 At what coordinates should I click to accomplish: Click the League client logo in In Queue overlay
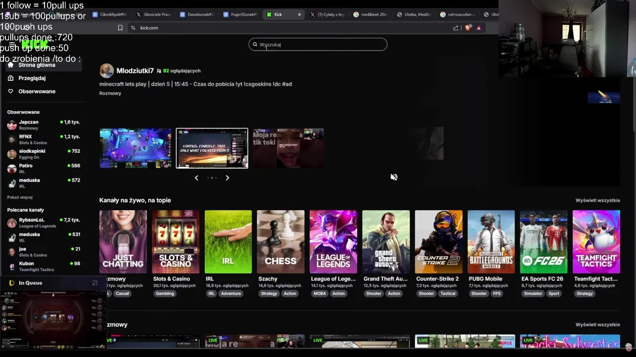tap(11, 283)
